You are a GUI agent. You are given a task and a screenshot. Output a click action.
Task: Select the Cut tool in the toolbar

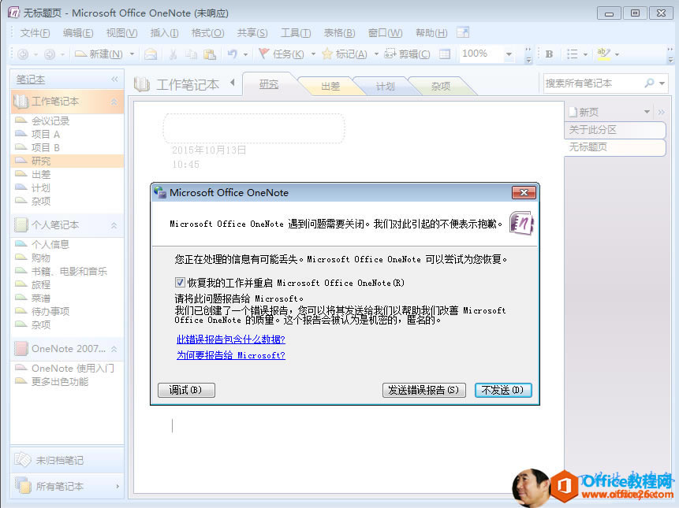(172, 54)
